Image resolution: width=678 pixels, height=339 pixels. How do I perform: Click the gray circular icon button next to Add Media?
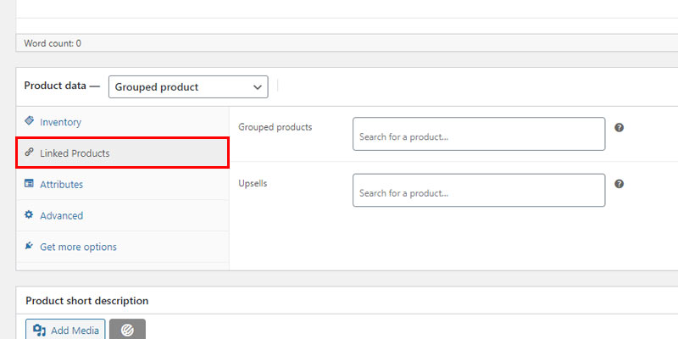128,330
